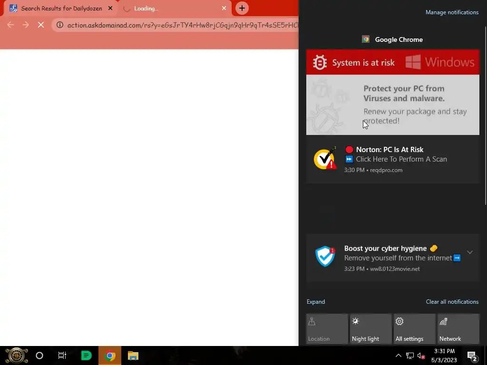Viewport: 487px width, 365px height.
Task: Open the clock showing 3:31 PM
Action: 444,355
